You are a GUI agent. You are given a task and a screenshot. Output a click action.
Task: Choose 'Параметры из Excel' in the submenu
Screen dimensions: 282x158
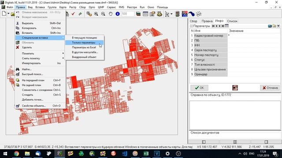point(84,47)
